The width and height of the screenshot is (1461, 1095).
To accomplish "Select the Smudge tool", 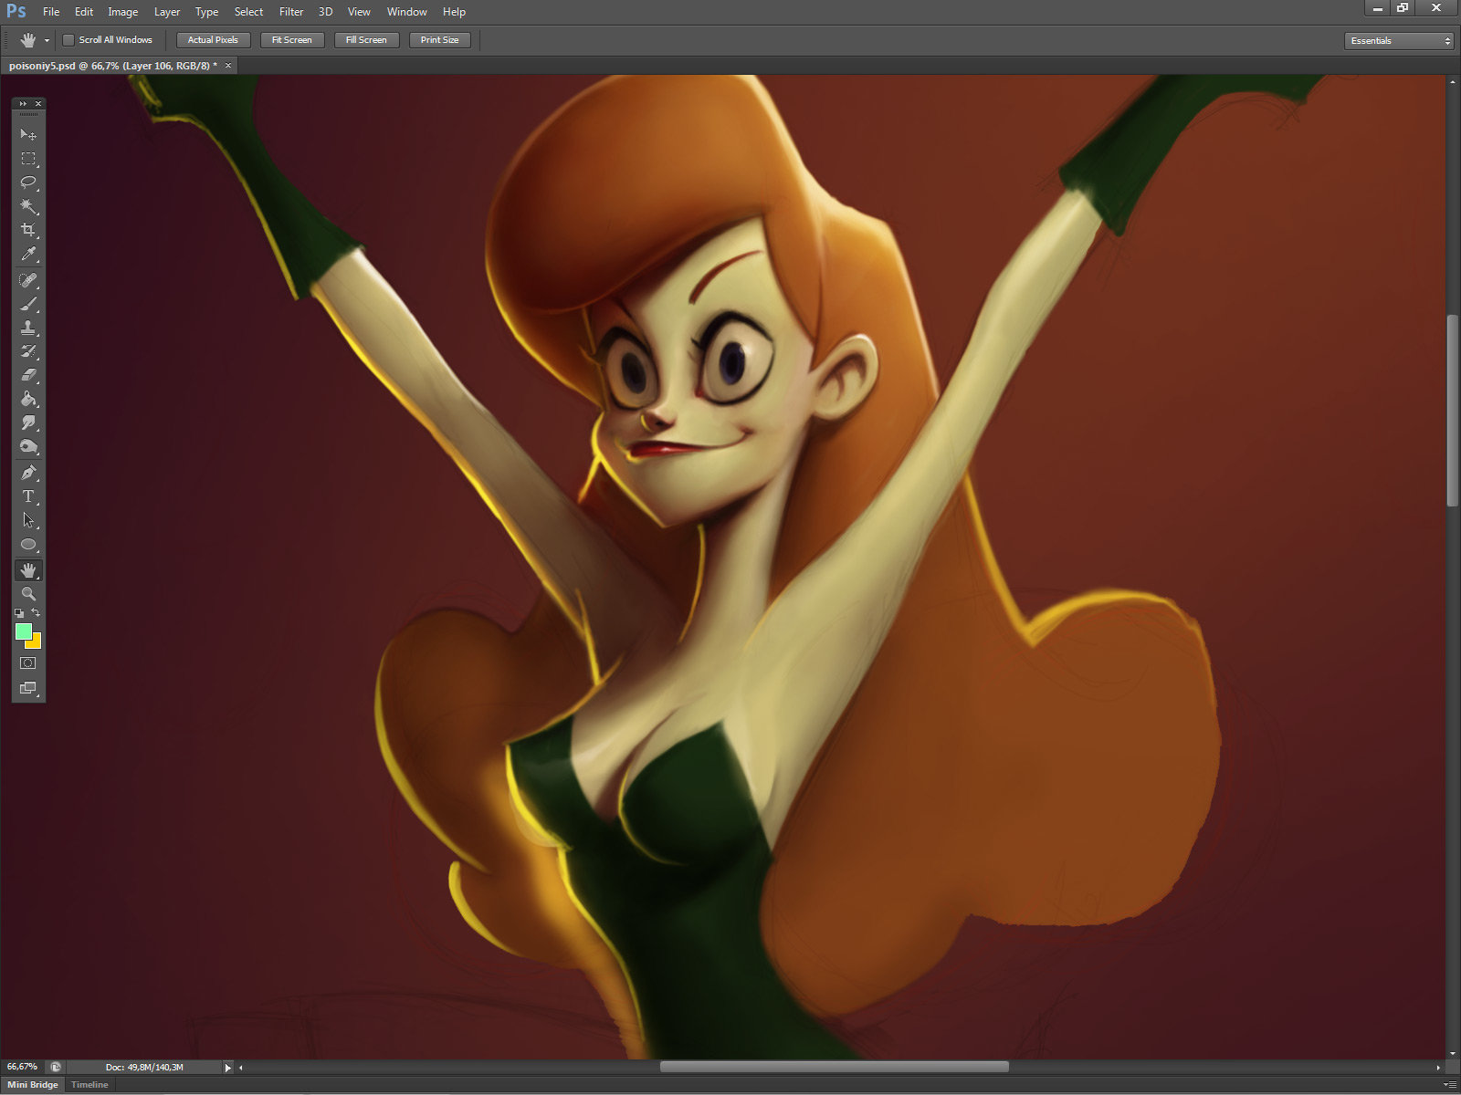I will pyautogui.click(x=28, y=422).
